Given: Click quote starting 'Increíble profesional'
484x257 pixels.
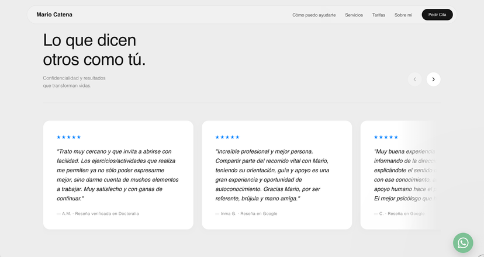Looking at the screenshot, I should coord(272,175).
